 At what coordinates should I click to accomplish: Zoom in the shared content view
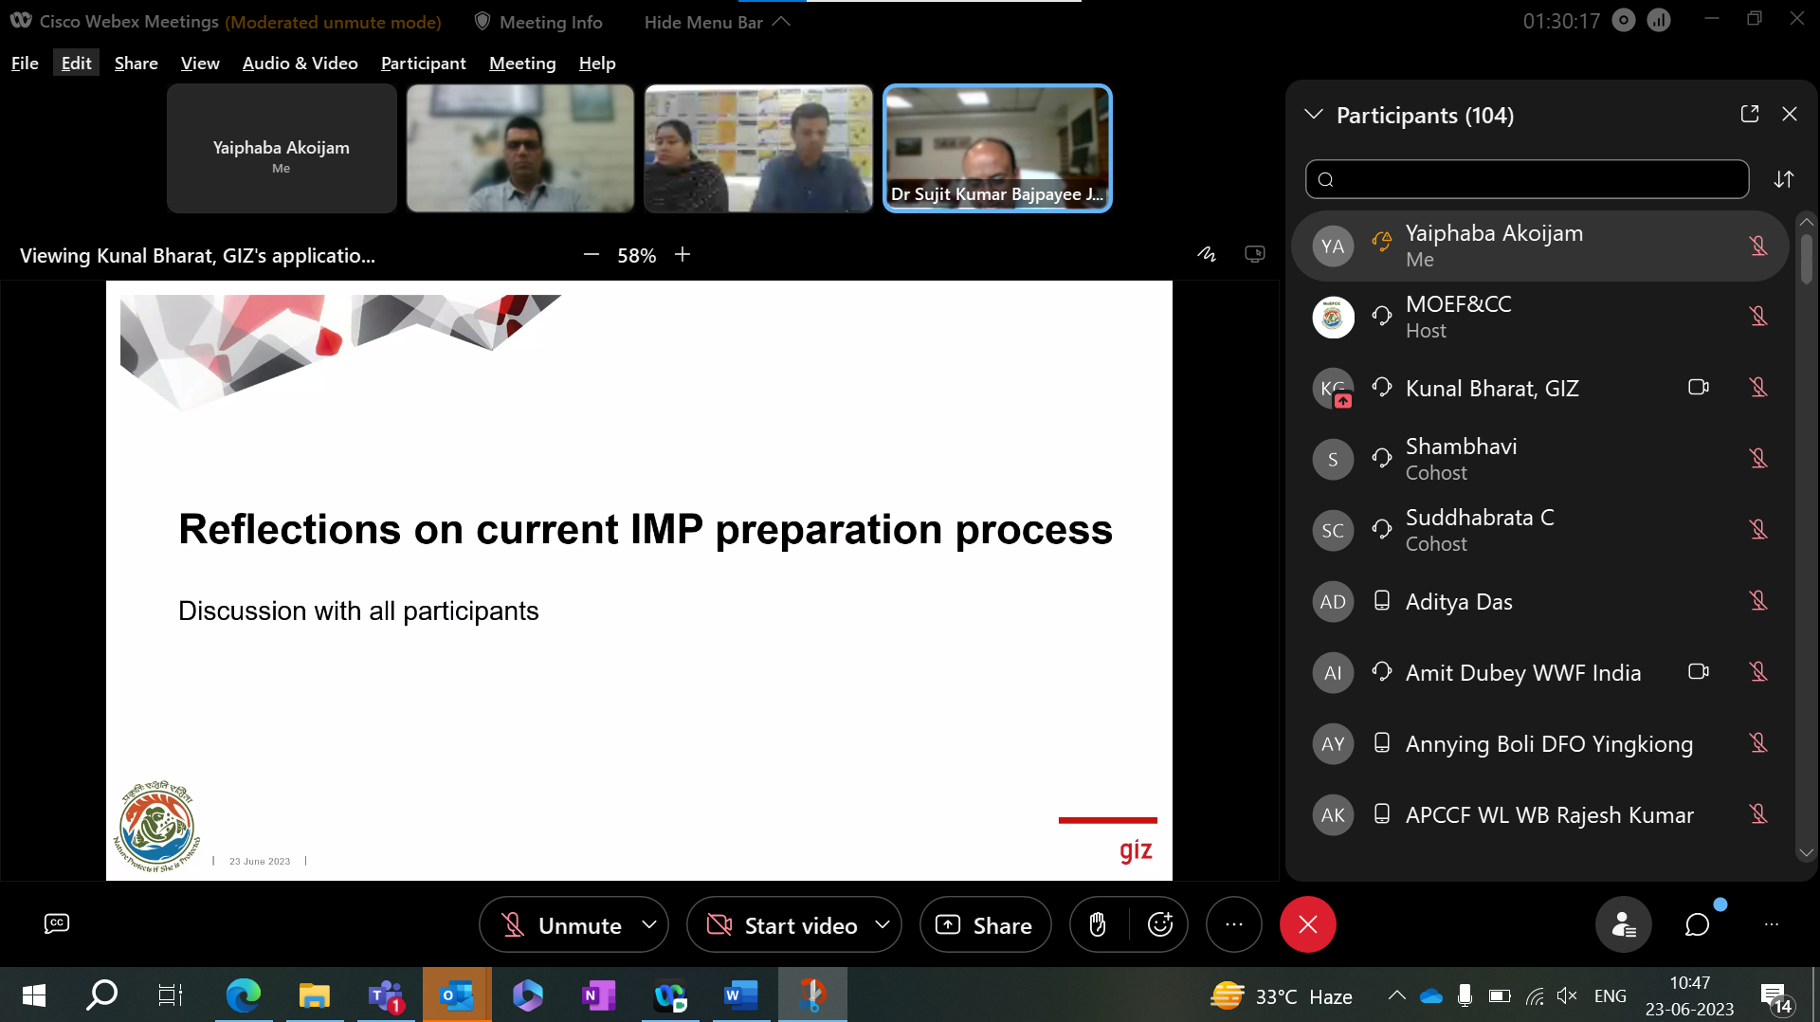pyautogui.click(x=682, y=254)
